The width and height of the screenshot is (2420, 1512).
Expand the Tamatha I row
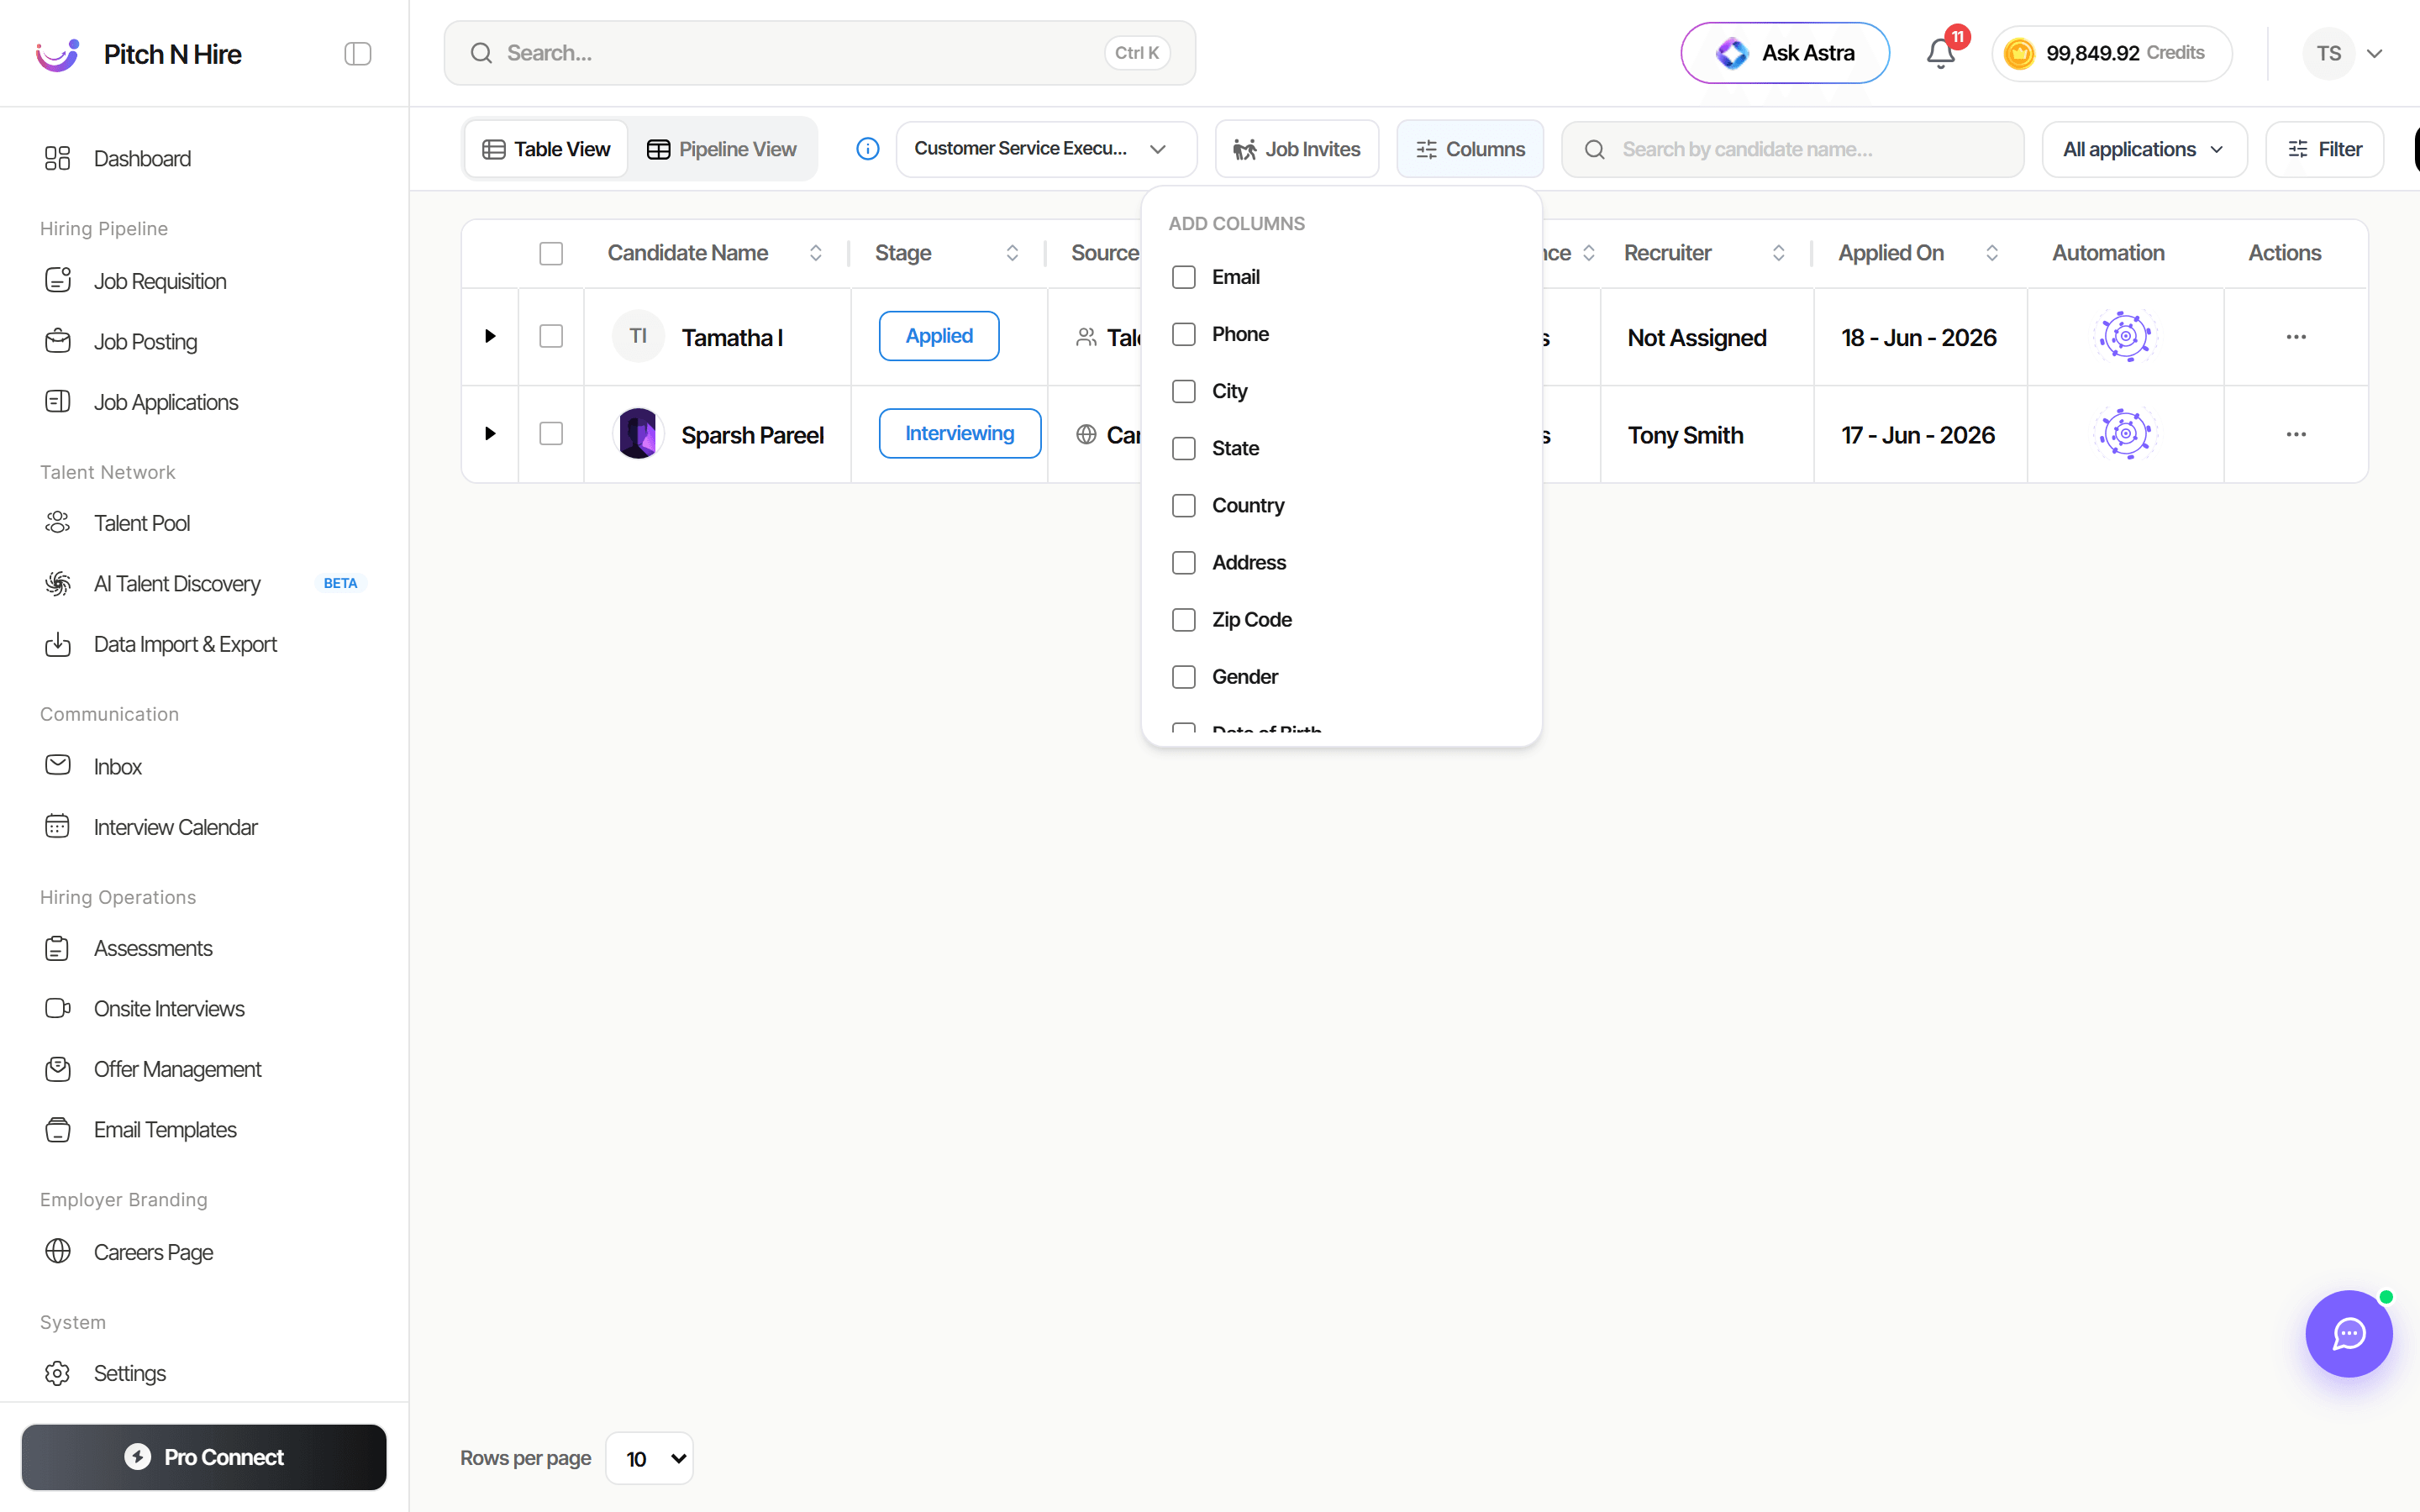pos(490,336)
